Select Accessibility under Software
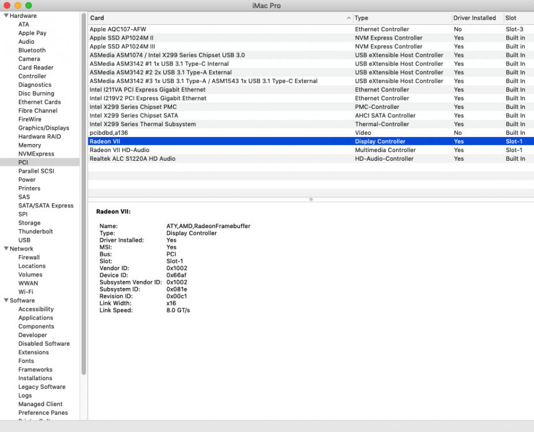Viewport: 534px width, 432px height. [36, 309]
